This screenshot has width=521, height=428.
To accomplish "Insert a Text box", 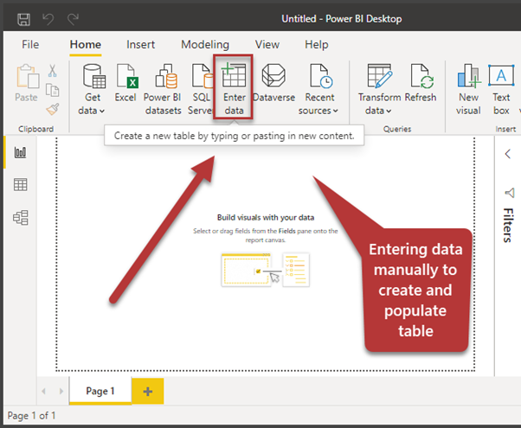I will (x=501, y=90).
